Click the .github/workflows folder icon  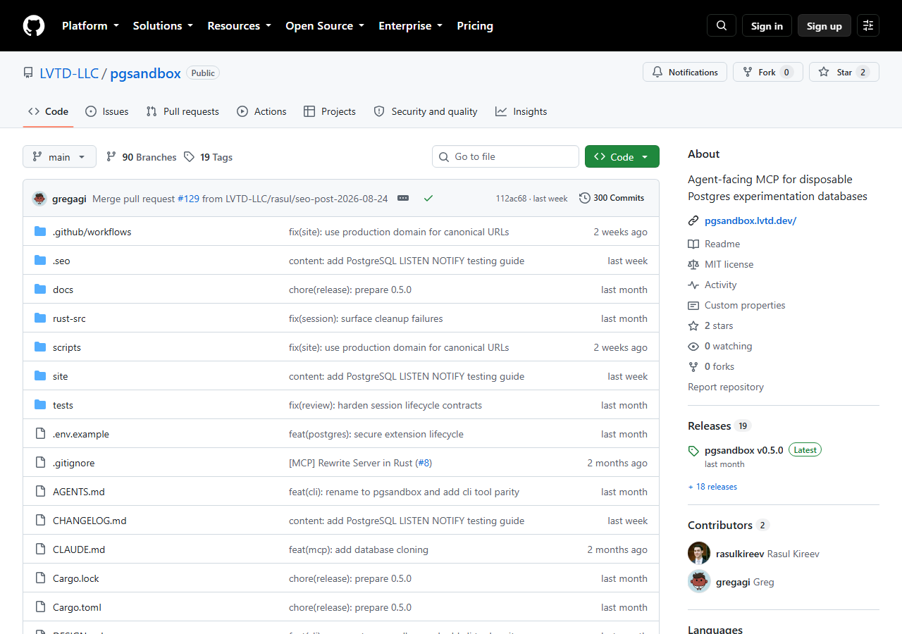click(x=40, y=232)
